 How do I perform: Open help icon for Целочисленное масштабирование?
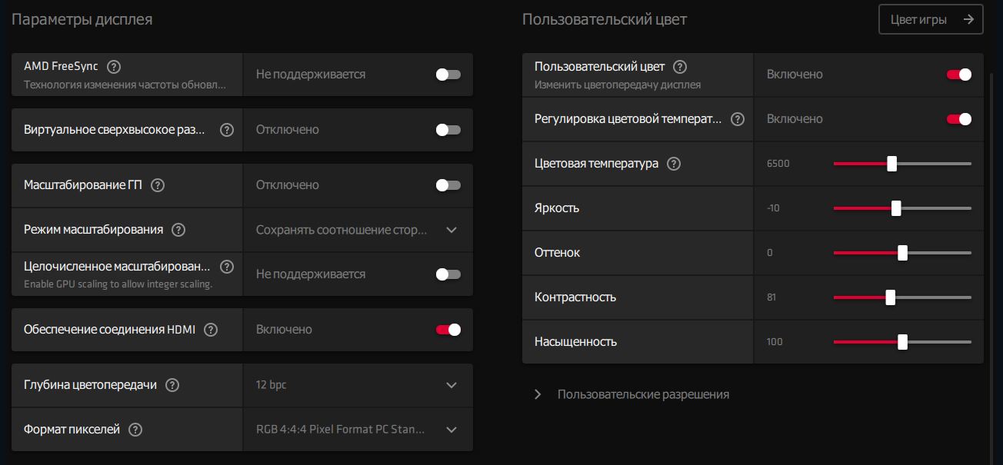tap(227, 267)
